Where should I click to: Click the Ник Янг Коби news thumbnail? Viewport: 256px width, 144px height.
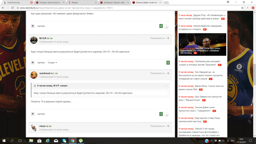202,45
